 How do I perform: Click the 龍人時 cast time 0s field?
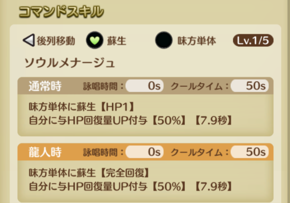tap(145, 152)
